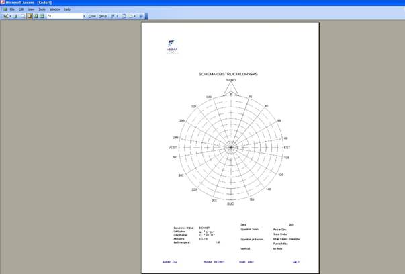Click the View design icon in toolbar

pos(5,15)
